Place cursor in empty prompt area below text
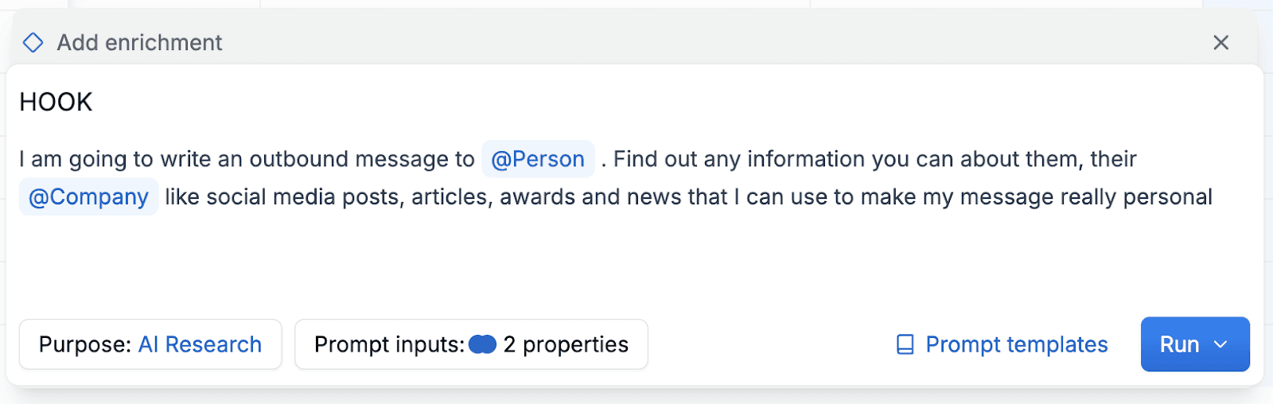 tap(557, 262)
